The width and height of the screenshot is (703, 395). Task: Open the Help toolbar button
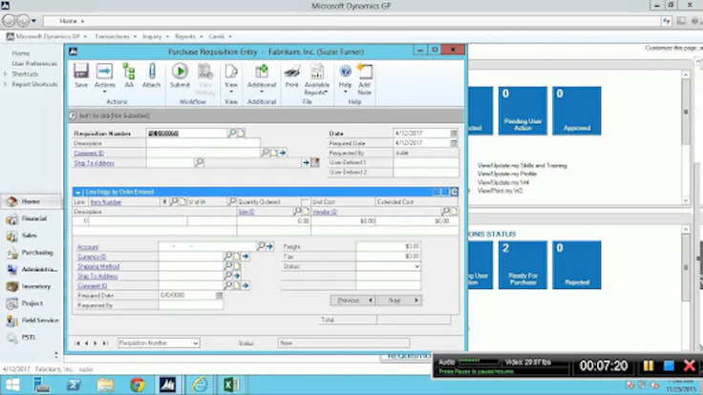coord(345,77)
